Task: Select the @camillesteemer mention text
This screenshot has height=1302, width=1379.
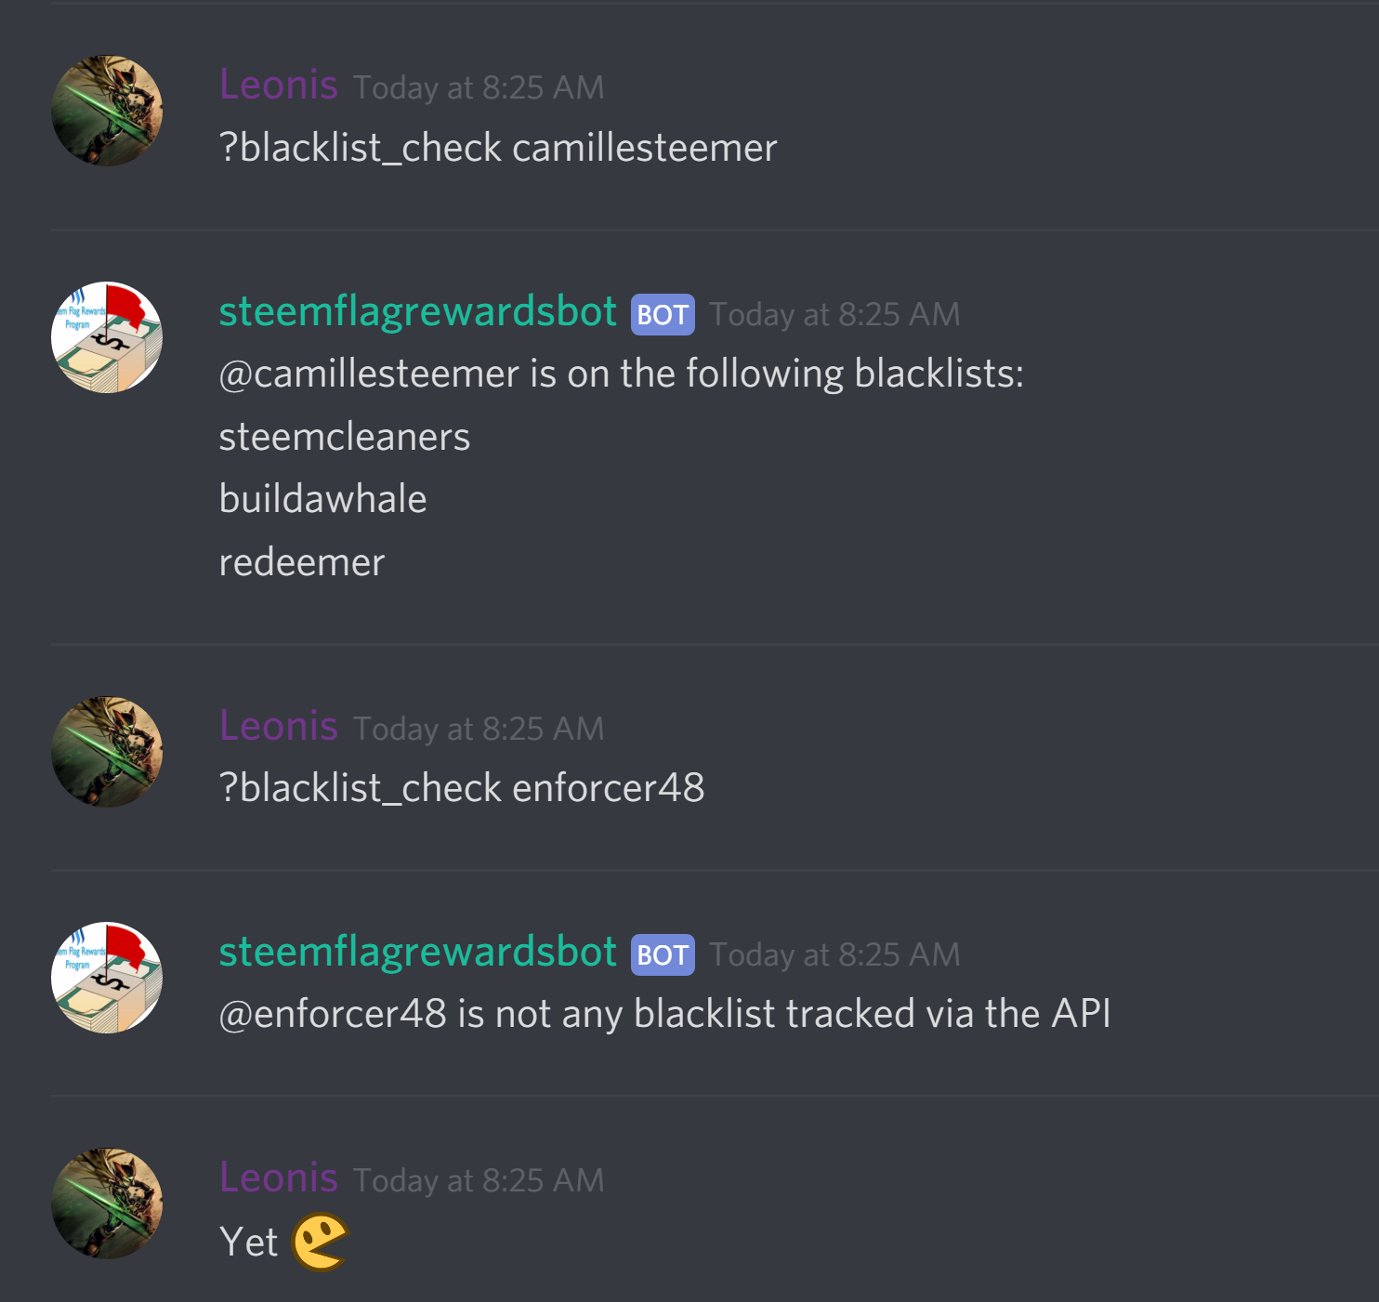Action: 369,375
